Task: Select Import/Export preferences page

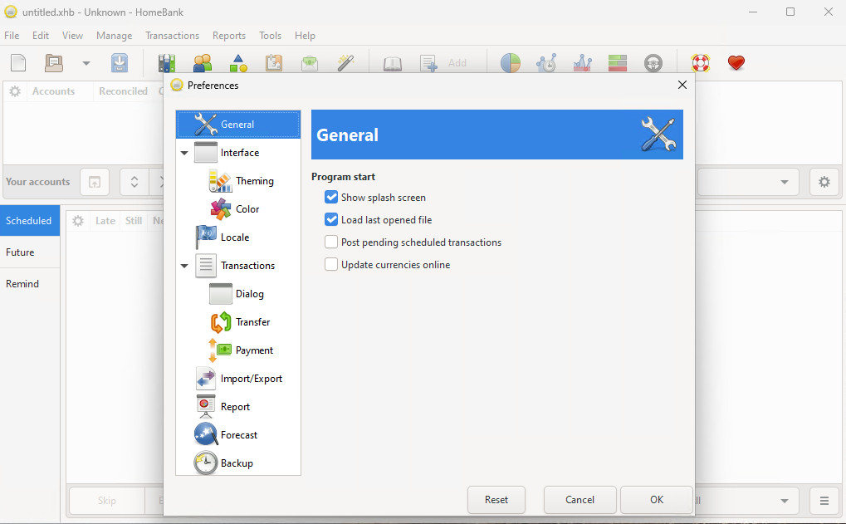Action: pyautogui.click(x=238, y=379)
